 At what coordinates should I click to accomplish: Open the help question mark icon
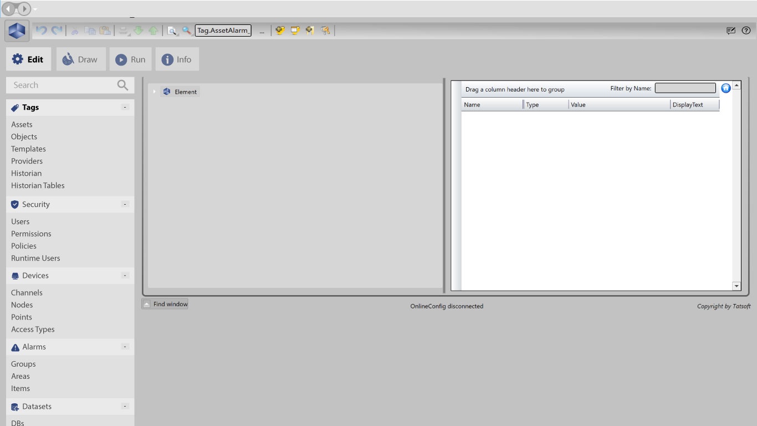746,31
